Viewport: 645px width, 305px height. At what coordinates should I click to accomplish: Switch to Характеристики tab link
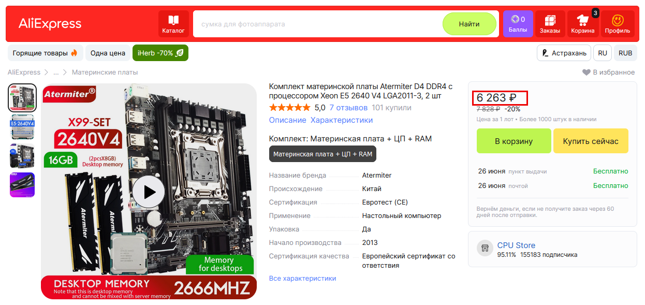click(342, 120)
